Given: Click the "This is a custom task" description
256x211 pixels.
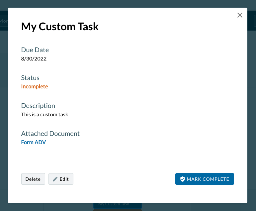Looking at the screenshot, I should (x=44, y=115).
